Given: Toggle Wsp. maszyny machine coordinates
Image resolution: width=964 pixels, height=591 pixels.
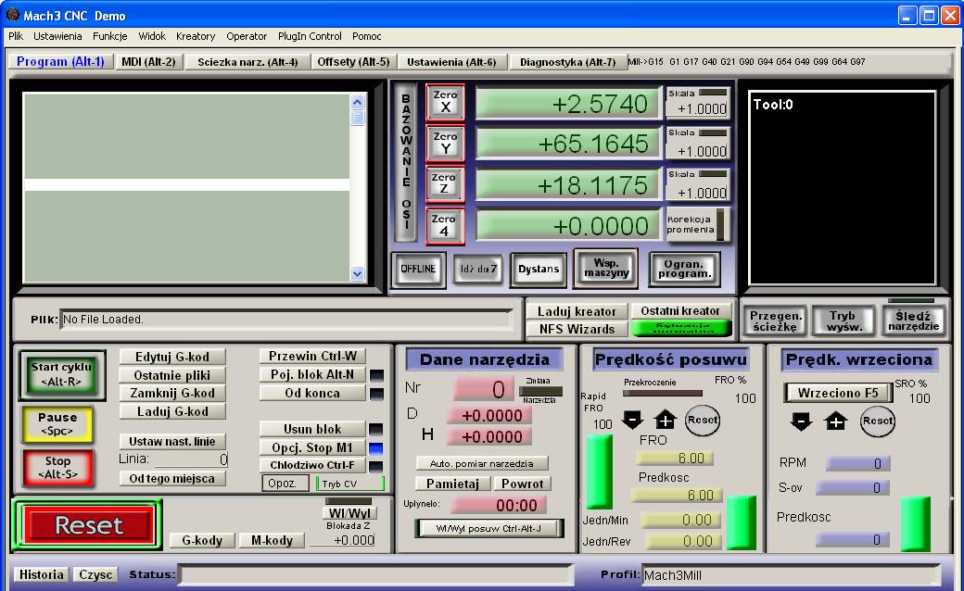Looking at the screenshot, I should 606,268.
